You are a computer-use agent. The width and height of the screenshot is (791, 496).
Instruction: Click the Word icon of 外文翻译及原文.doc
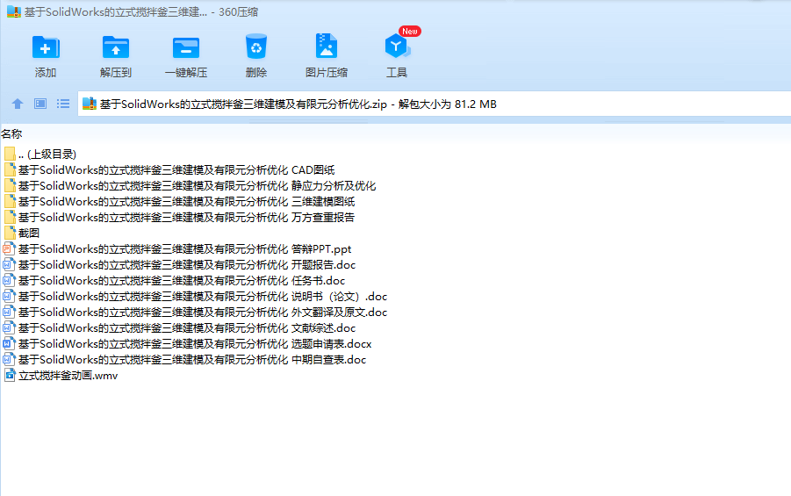pos(9,312)
